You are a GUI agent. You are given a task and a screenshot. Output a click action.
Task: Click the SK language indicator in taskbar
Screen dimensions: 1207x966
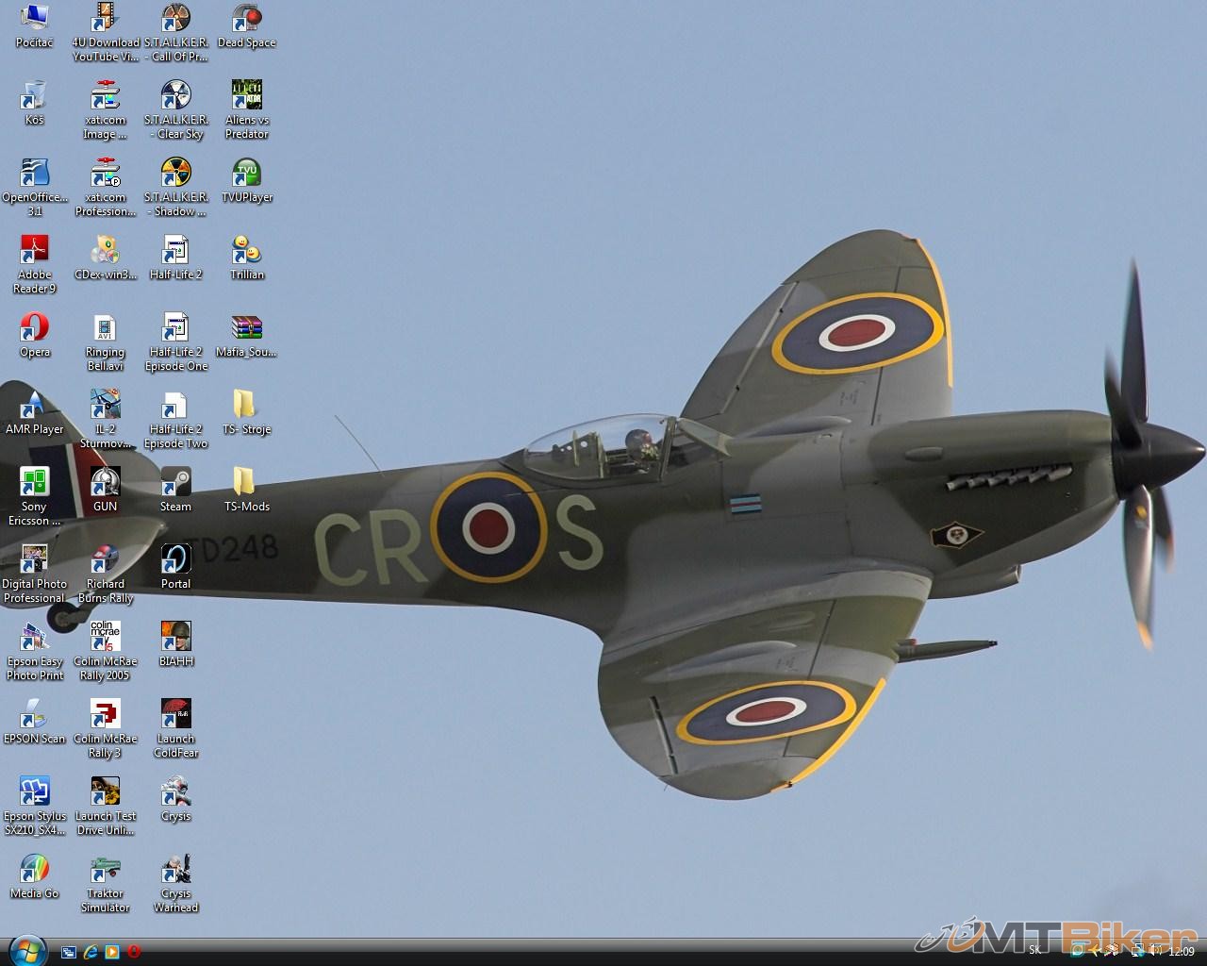(1034, 951)
